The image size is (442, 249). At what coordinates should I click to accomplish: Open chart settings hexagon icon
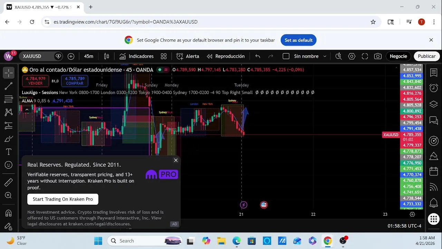click(352, 56)
